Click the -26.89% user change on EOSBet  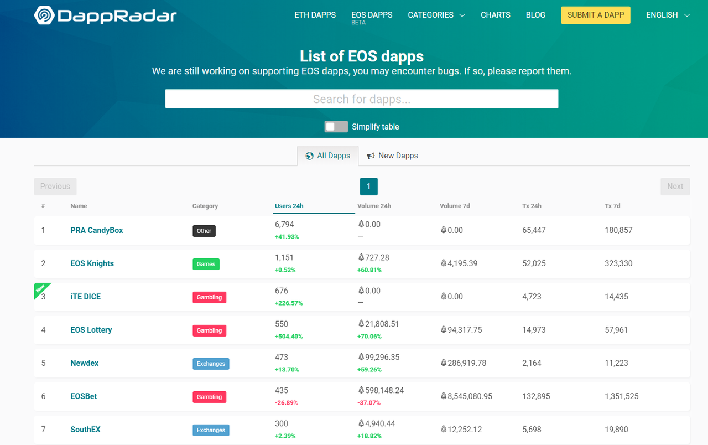(287, 403)
